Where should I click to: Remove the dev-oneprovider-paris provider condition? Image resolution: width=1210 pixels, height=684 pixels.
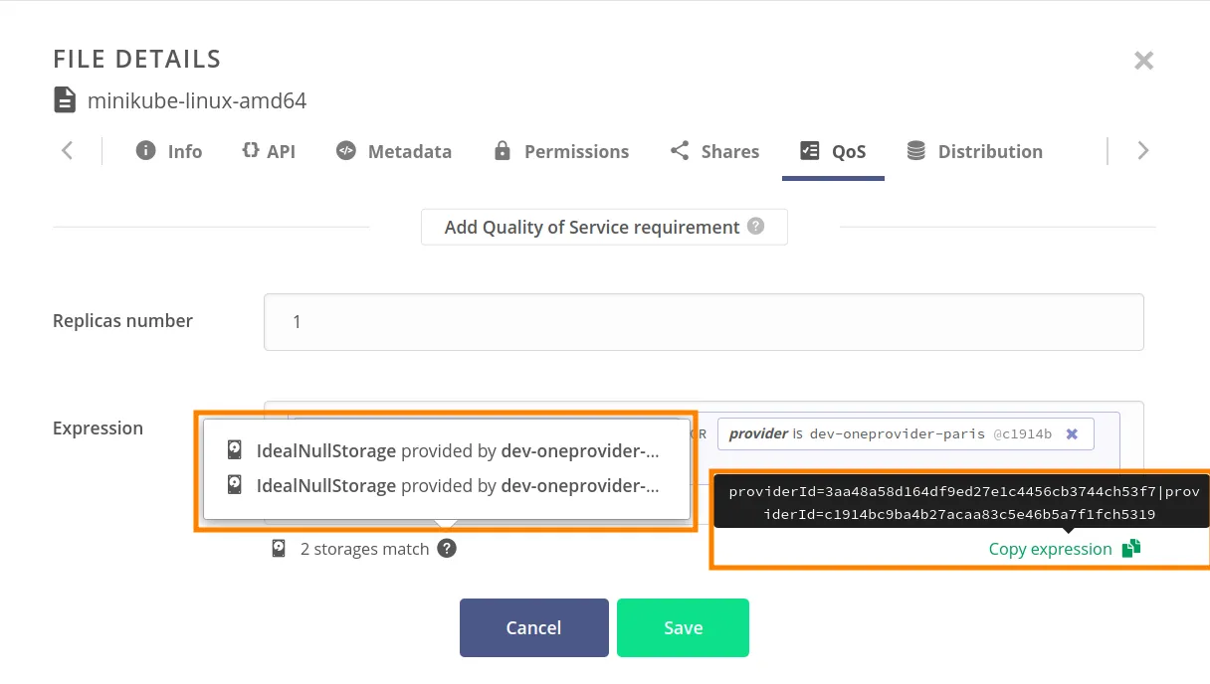[x=1072, y=434]
